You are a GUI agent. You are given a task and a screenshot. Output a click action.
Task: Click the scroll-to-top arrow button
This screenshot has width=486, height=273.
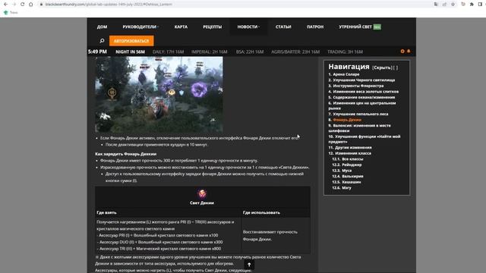[249, 265]
